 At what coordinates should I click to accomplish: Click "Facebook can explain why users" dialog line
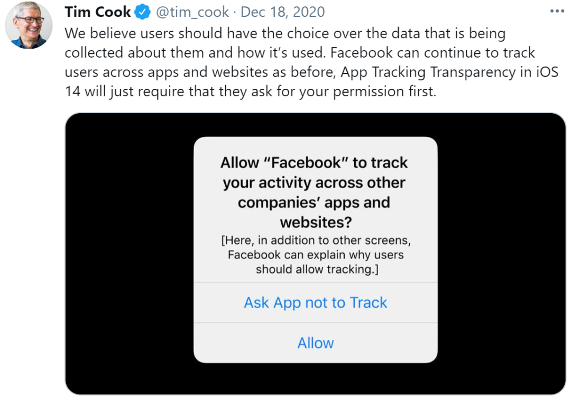tap(316, 255)
